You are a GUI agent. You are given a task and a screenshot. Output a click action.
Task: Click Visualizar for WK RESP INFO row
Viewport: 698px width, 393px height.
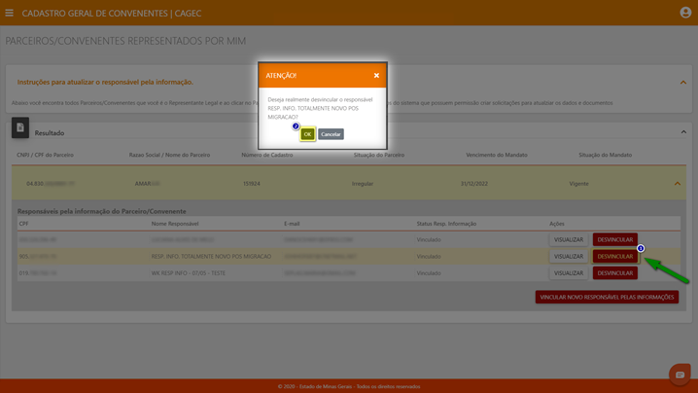(x=569, y=273)
